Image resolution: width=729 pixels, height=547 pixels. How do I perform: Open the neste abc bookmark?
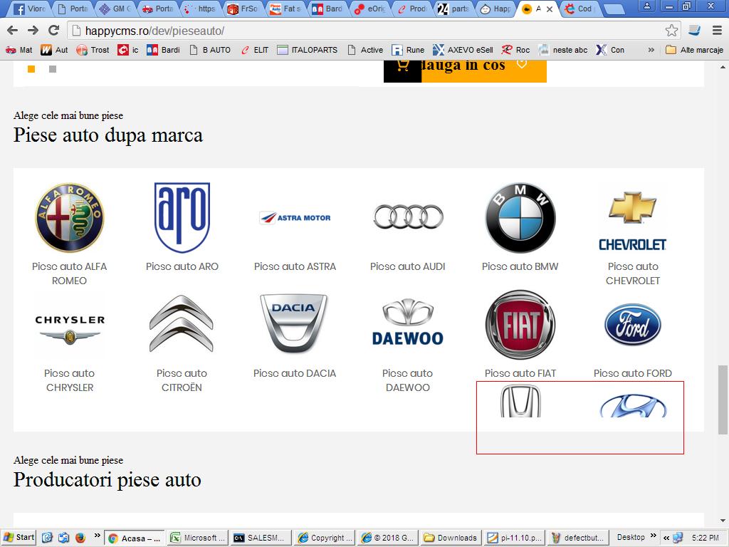[x=564, y=50]
